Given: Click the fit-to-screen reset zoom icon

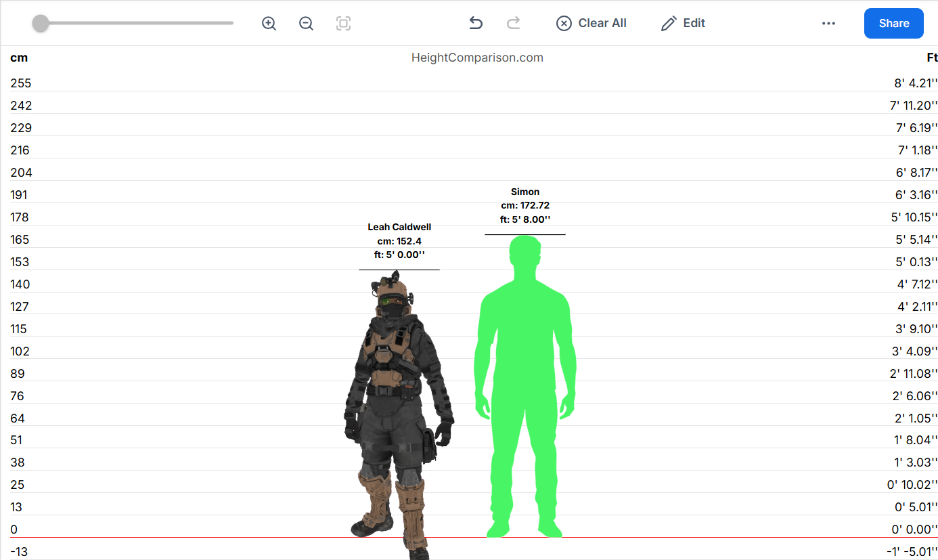Looking at the screenshot, I should pyautogui.click(x=343, y=24).
